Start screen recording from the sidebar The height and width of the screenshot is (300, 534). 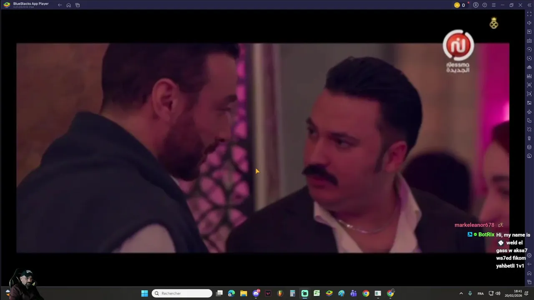(x=529, y=94)
